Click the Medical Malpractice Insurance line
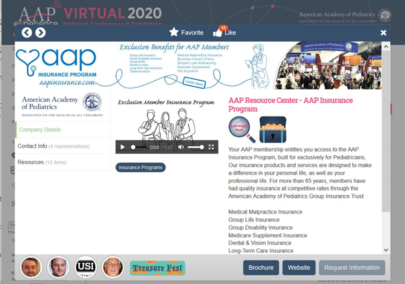Viewport: 405px width, 284px height. click(265, 212)
